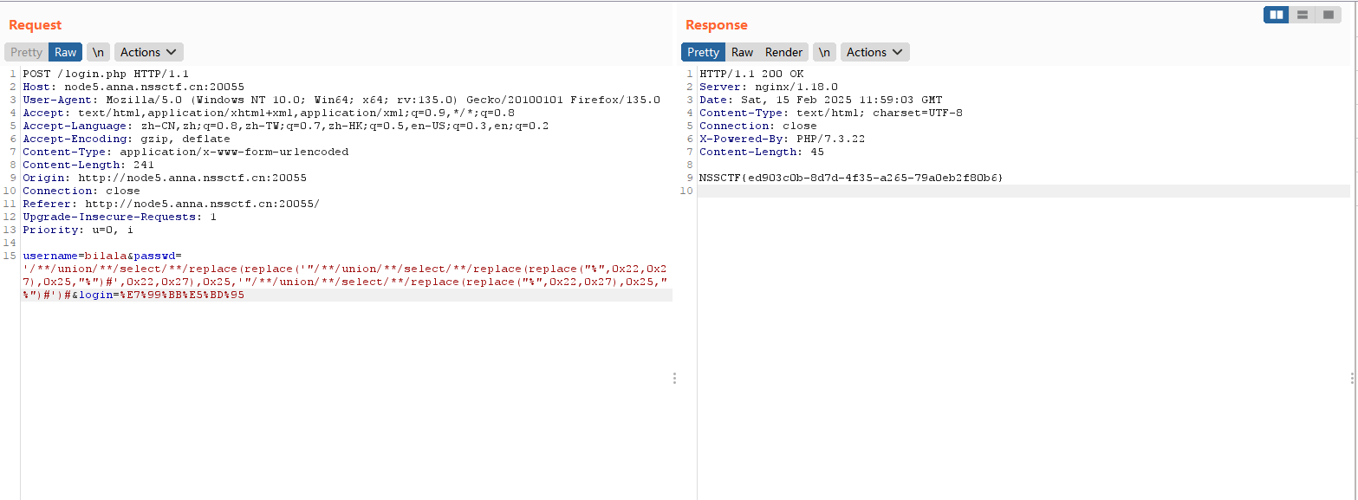Image resolution: width=1358 pixels, height=500 pixels.
Task: Click the HTTP/1.1 200 OK status line
Action: [x=751, y=74]
